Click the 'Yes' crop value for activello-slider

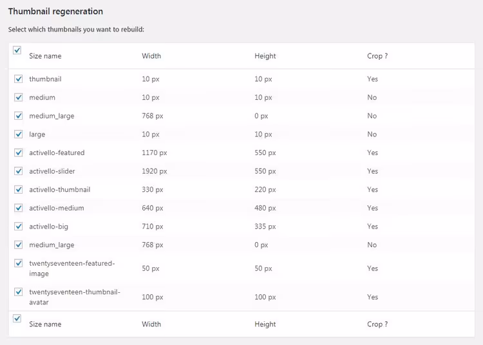[372, 171]
